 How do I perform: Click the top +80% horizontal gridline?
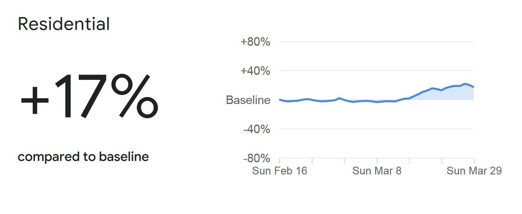pos(376,42)
